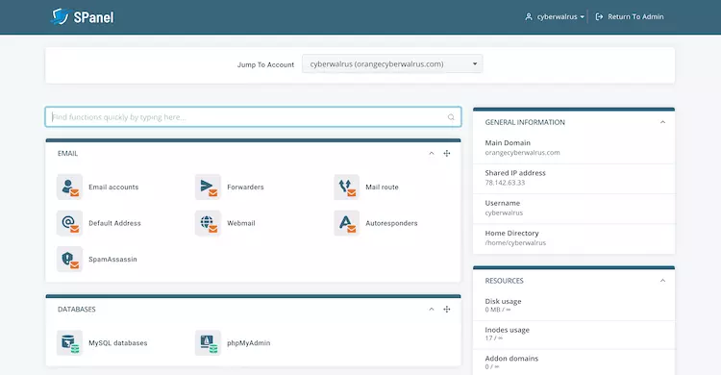
Task: Open the Mail route icon
Action: tap(346, 187)
